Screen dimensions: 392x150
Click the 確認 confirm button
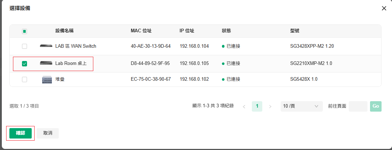pos(21,133)
